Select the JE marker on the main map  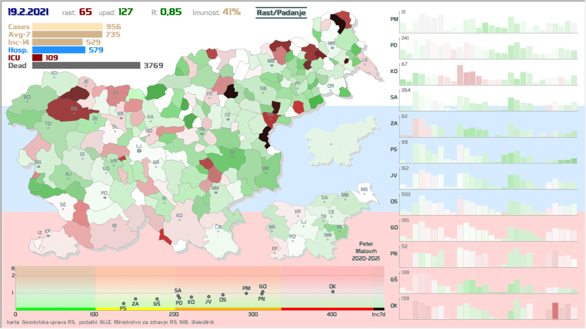(x=86, y=82)
